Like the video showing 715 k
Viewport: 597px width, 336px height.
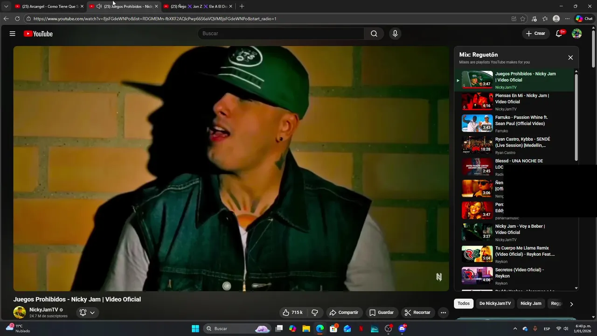pyautogui.click(x=293, y=313)
